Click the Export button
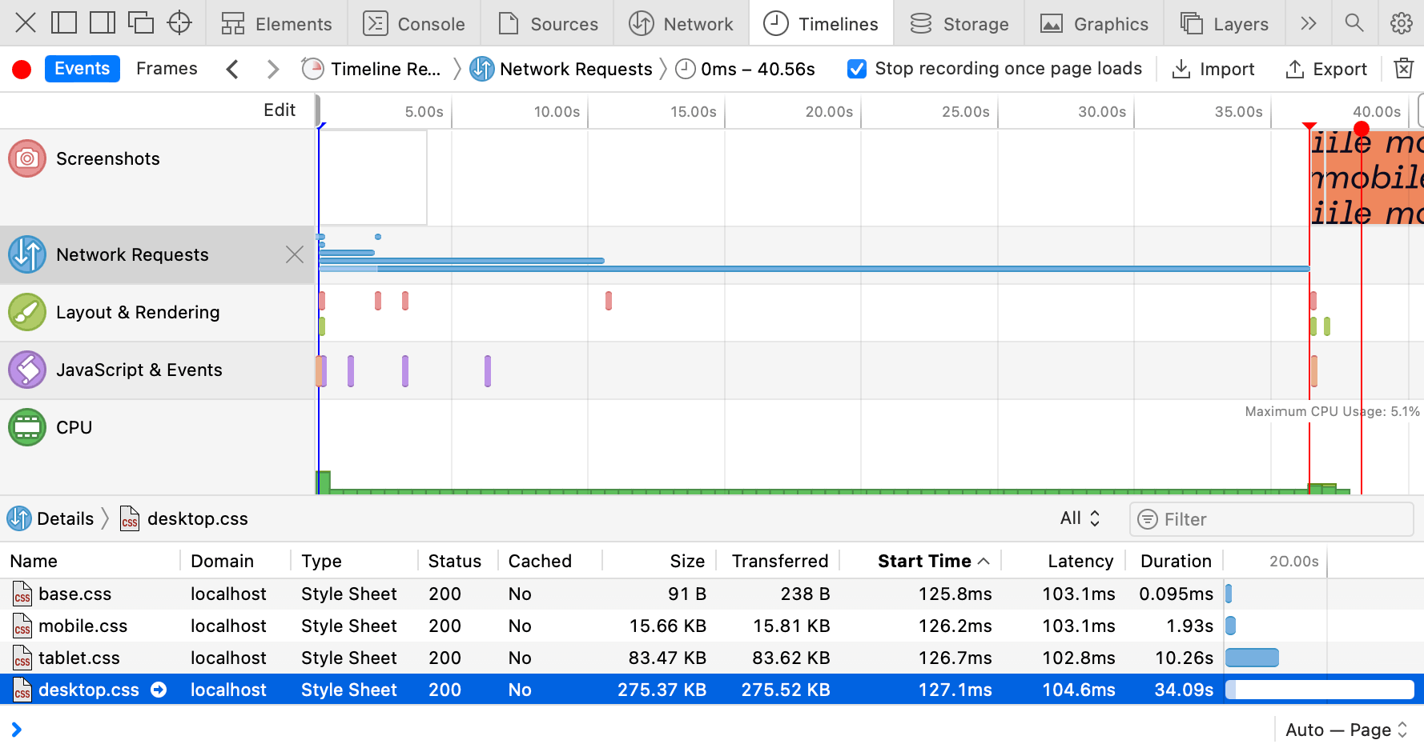Viewport: 1424px width, 752px height. (1326, 70)
